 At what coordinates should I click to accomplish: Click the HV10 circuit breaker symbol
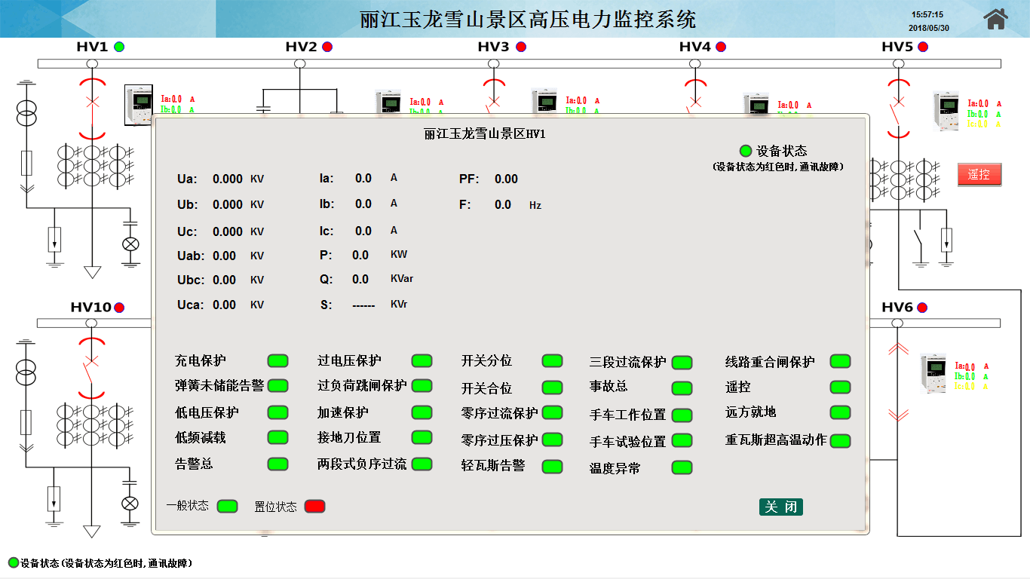(91, 362)
